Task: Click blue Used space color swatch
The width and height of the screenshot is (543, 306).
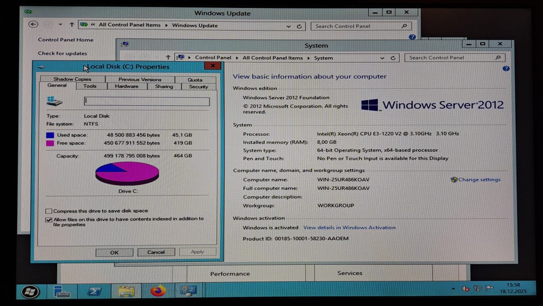Action: point(50,135)
